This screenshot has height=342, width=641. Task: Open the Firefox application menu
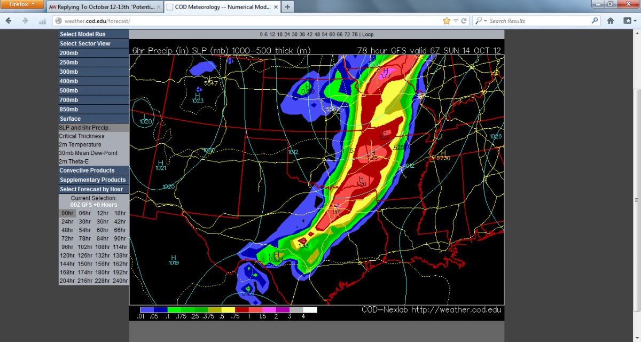pyautogui.click(x=22, y=4)
